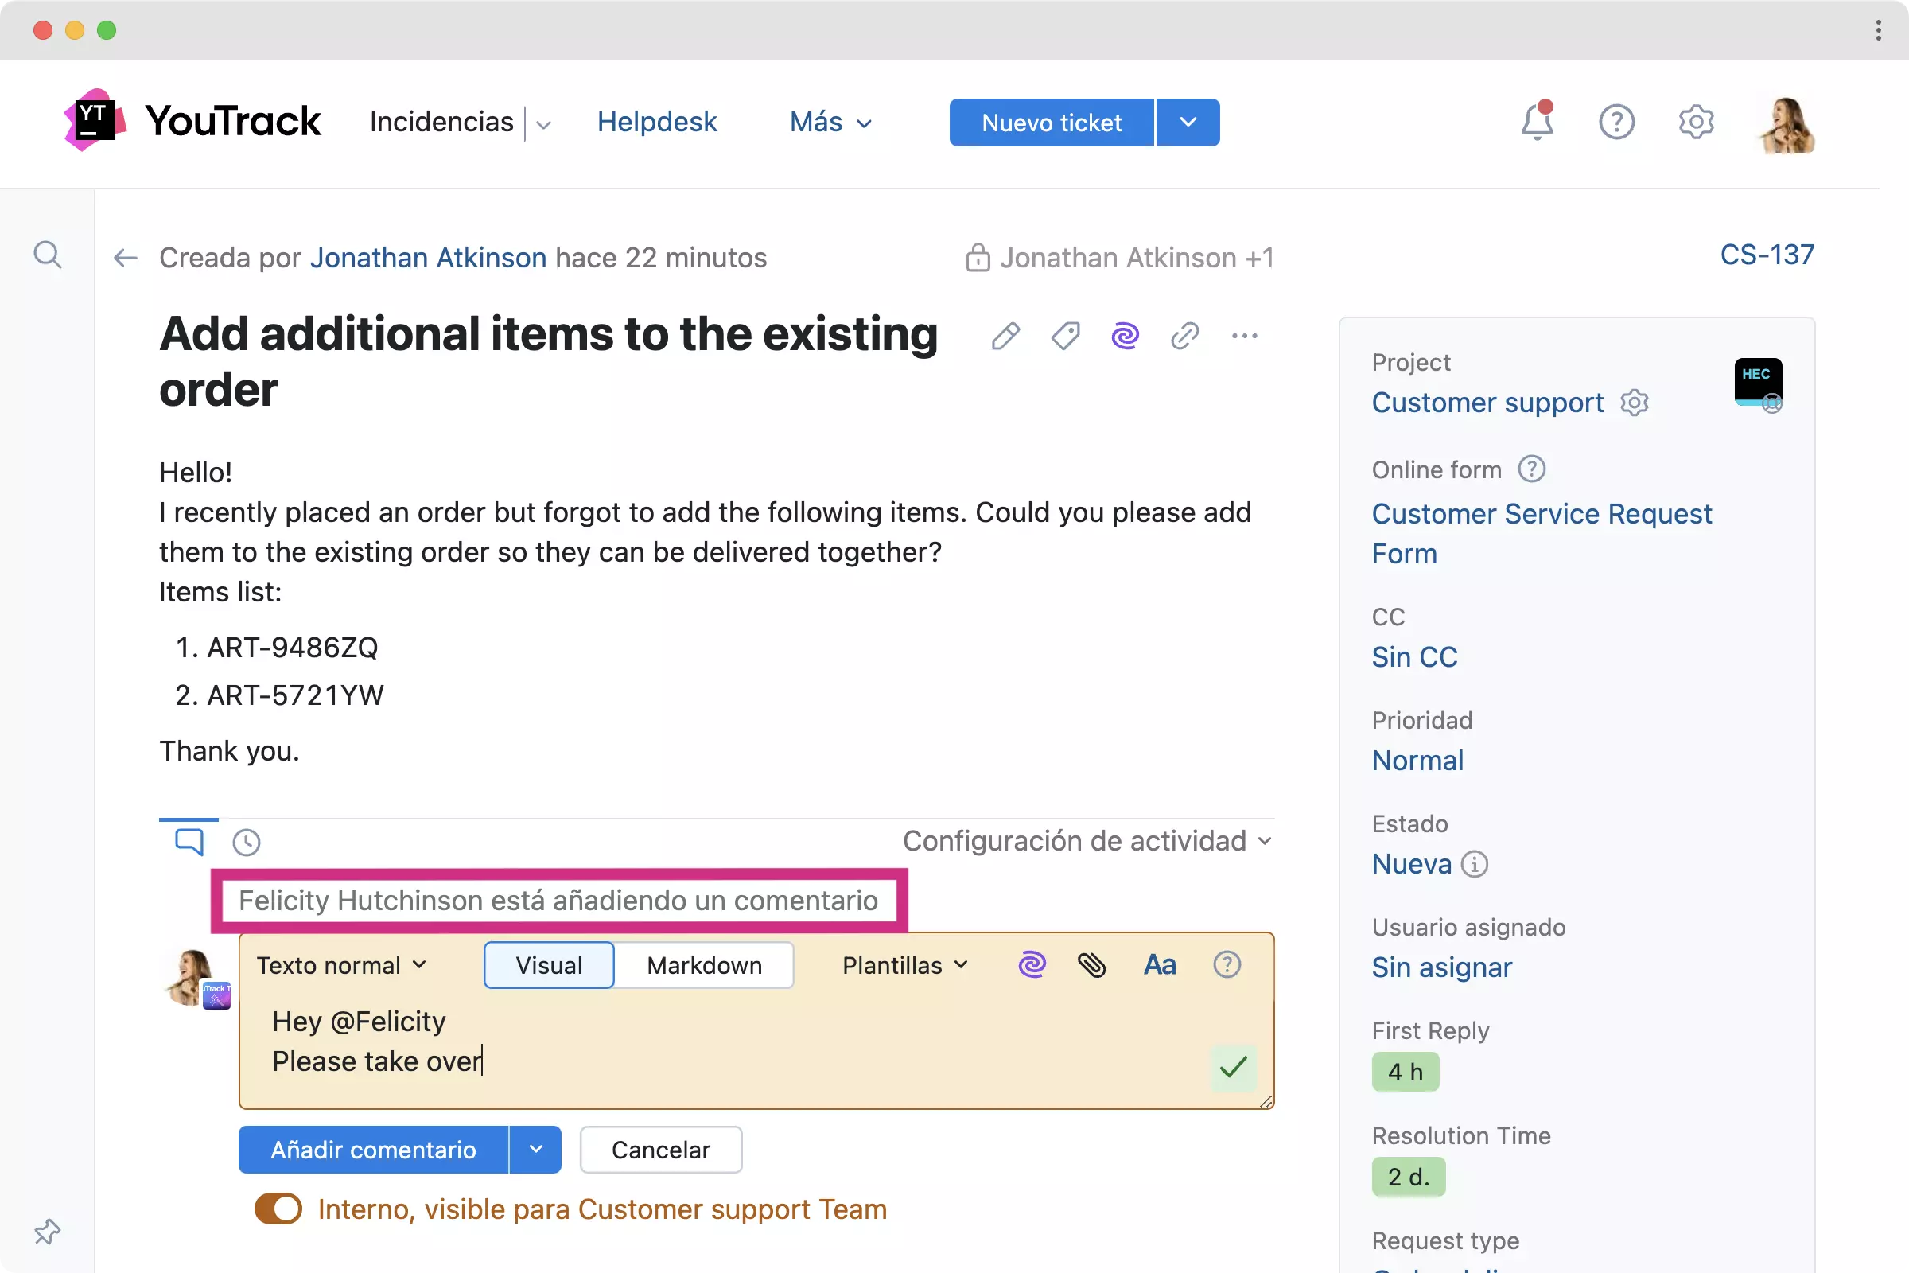This screenshot has width=1909, height=1273.
Task: Show the activity history clock tab
Action: pyautogui.click(x=246, y=842)
